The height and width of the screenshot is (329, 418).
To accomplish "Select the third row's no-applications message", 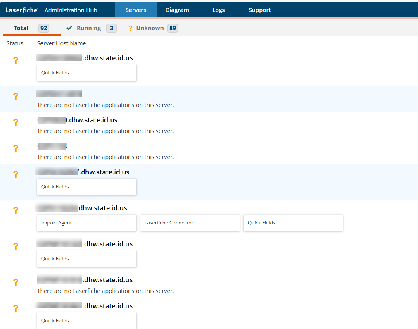I will pos(106,131).
